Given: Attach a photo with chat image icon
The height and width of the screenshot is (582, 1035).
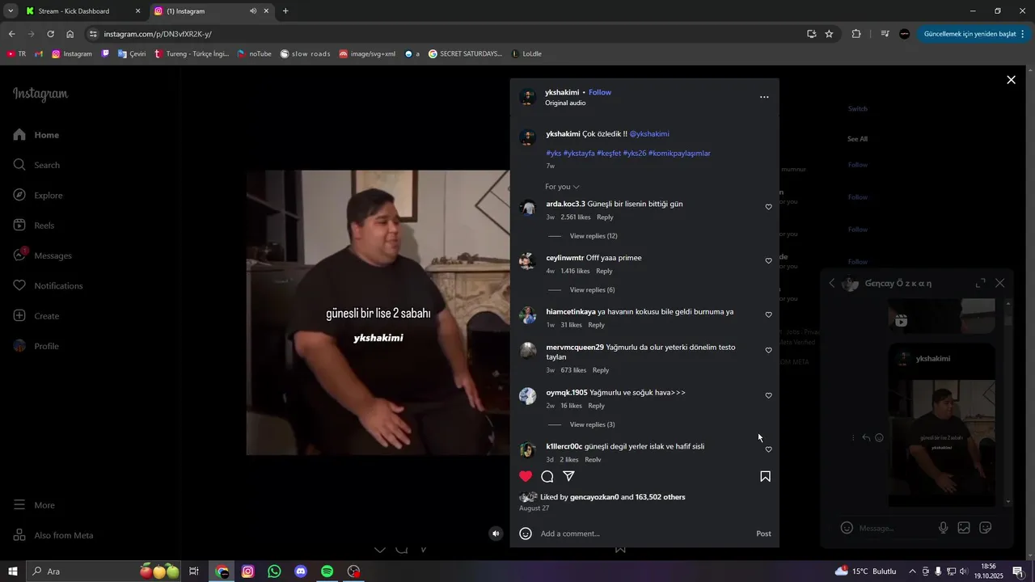Looking at the screenshot, I should pos(964,528).
